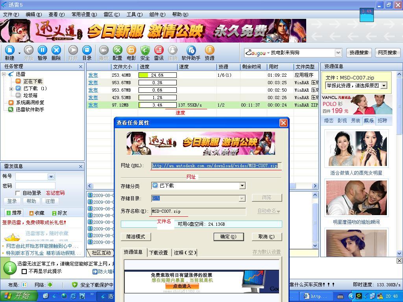Click the 忘记密码 link
The image size is (403, 302).
[x=55, y=193]
